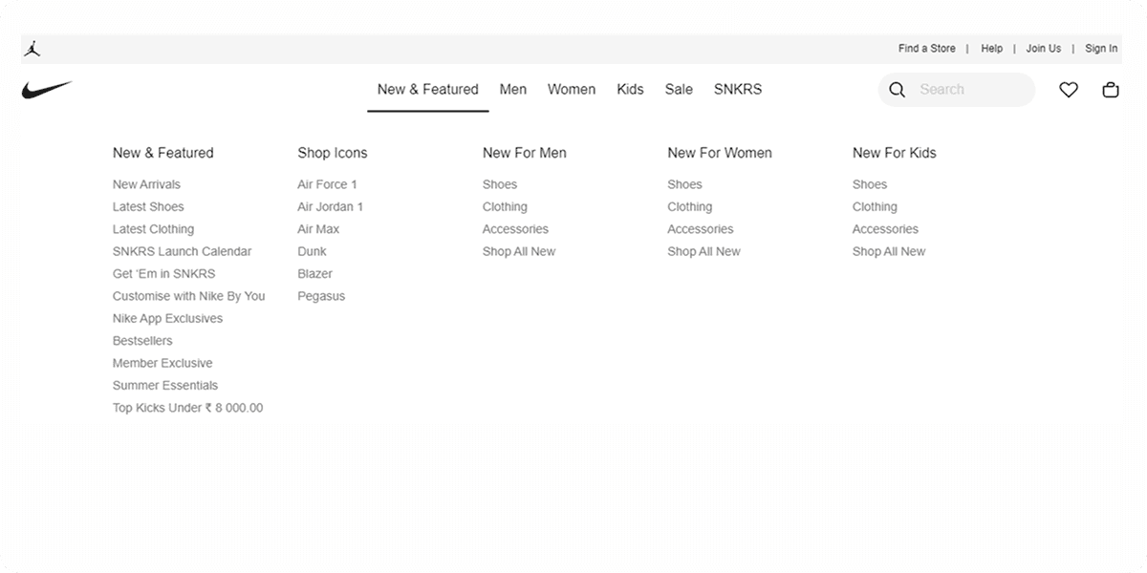Click Shop All New under New For Men
The width and height of the screenshot is (1147, 573).
(519, 251)
